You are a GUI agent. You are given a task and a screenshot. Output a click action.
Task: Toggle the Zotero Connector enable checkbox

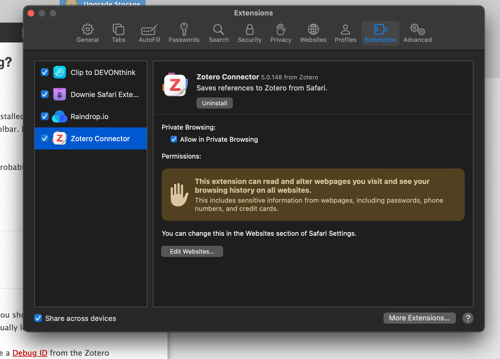pyautogui.click(x=45, y=138)
